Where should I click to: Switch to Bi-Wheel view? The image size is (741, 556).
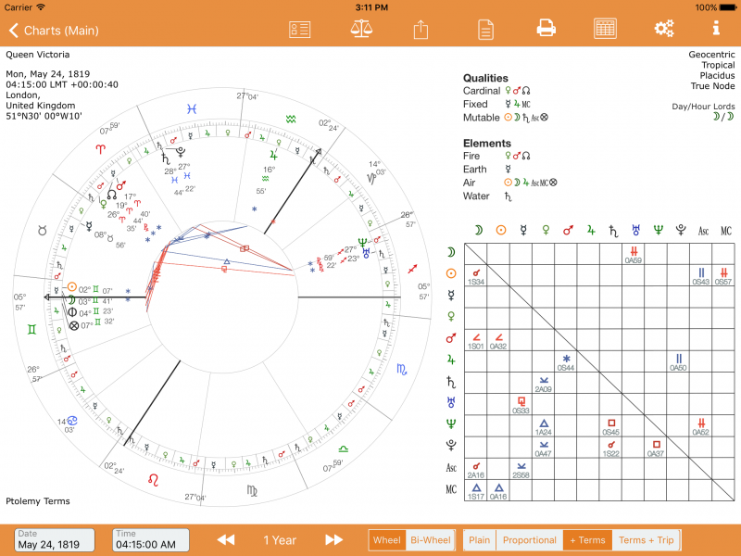pyautogui.click(x=430, y=540)
